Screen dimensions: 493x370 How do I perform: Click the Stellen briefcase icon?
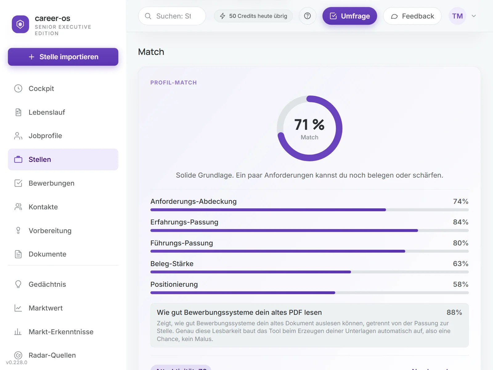click(x=18, y=159)
